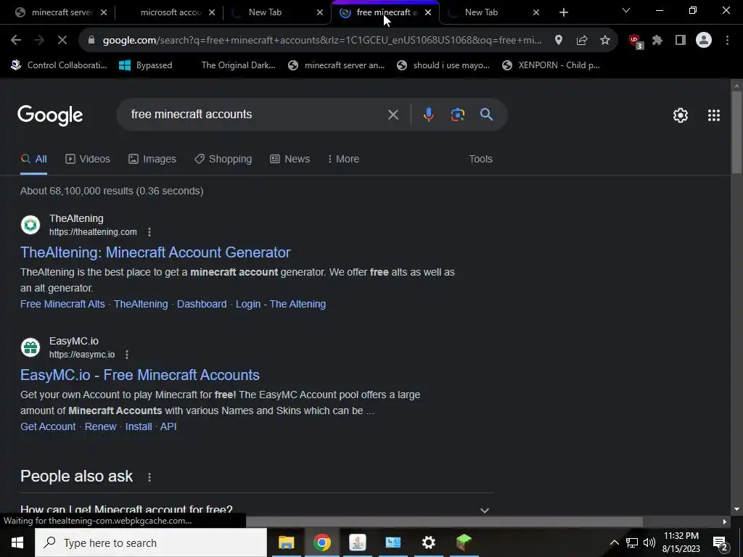This screenshot has height=557, width=743.
Task: Open File Explorer from taskbar
Action: click(286, 542)
